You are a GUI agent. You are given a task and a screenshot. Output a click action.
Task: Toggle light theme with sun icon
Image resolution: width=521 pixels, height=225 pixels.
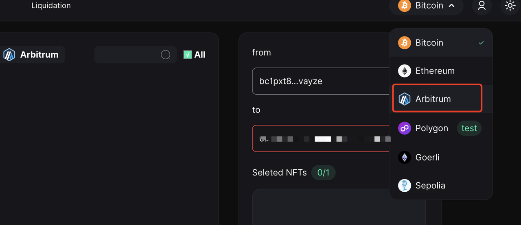(x=510, y=6)
